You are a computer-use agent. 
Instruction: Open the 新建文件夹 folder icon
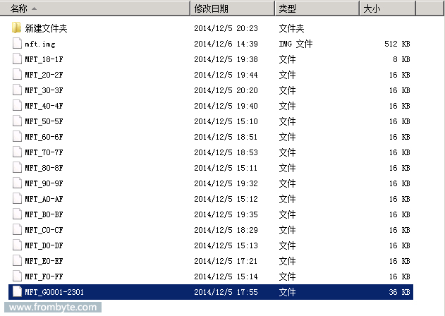point(17,28)
